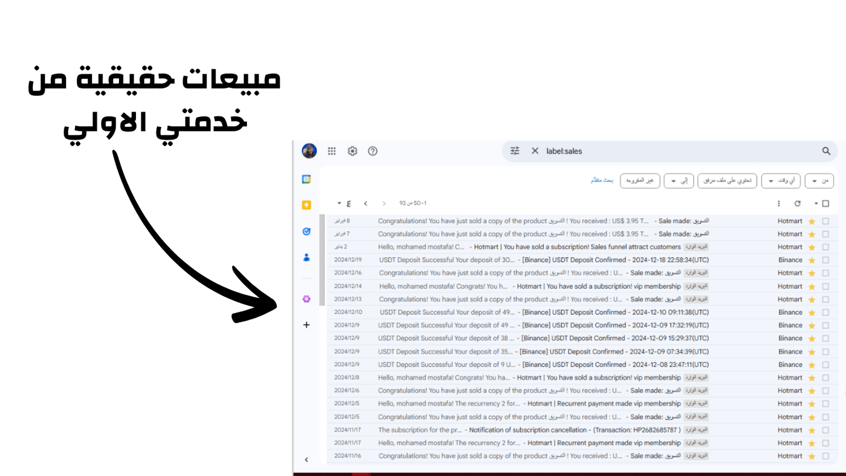Open the Help question mark icon
Viewport: 846px width, 476px height.
click(373, 151)
